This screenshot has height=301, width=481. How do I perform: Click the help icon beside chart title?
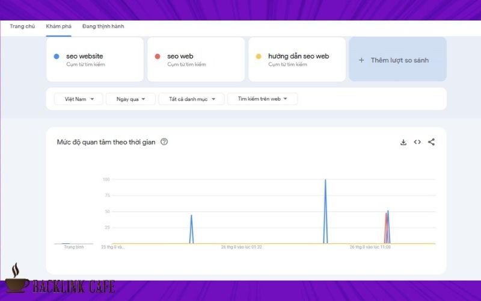[164, 141]
